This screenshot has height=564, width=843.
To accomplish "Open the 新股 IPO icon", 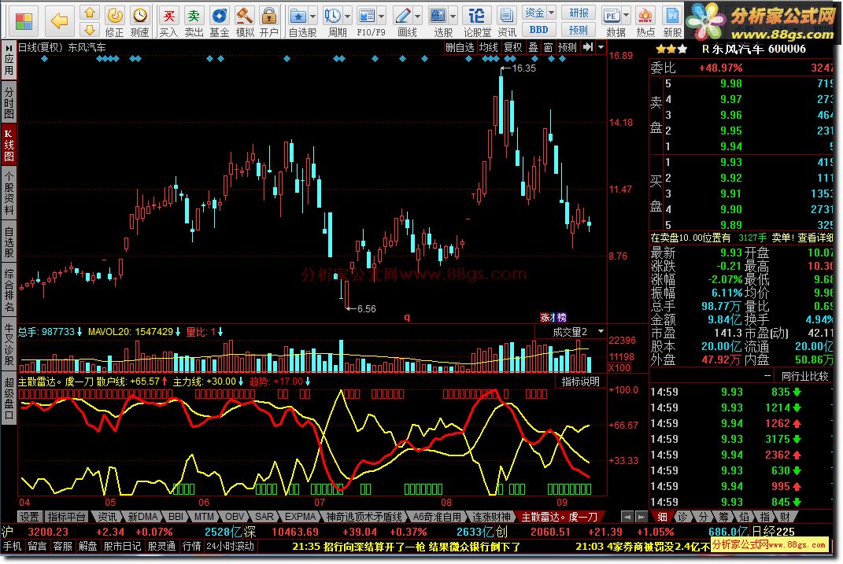I will click(672, 21).
